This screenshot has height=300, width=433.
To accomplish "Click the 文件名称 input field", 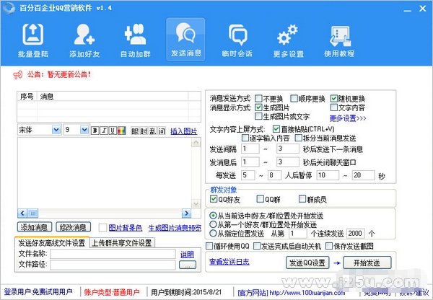I will click(x=113, y=254).
